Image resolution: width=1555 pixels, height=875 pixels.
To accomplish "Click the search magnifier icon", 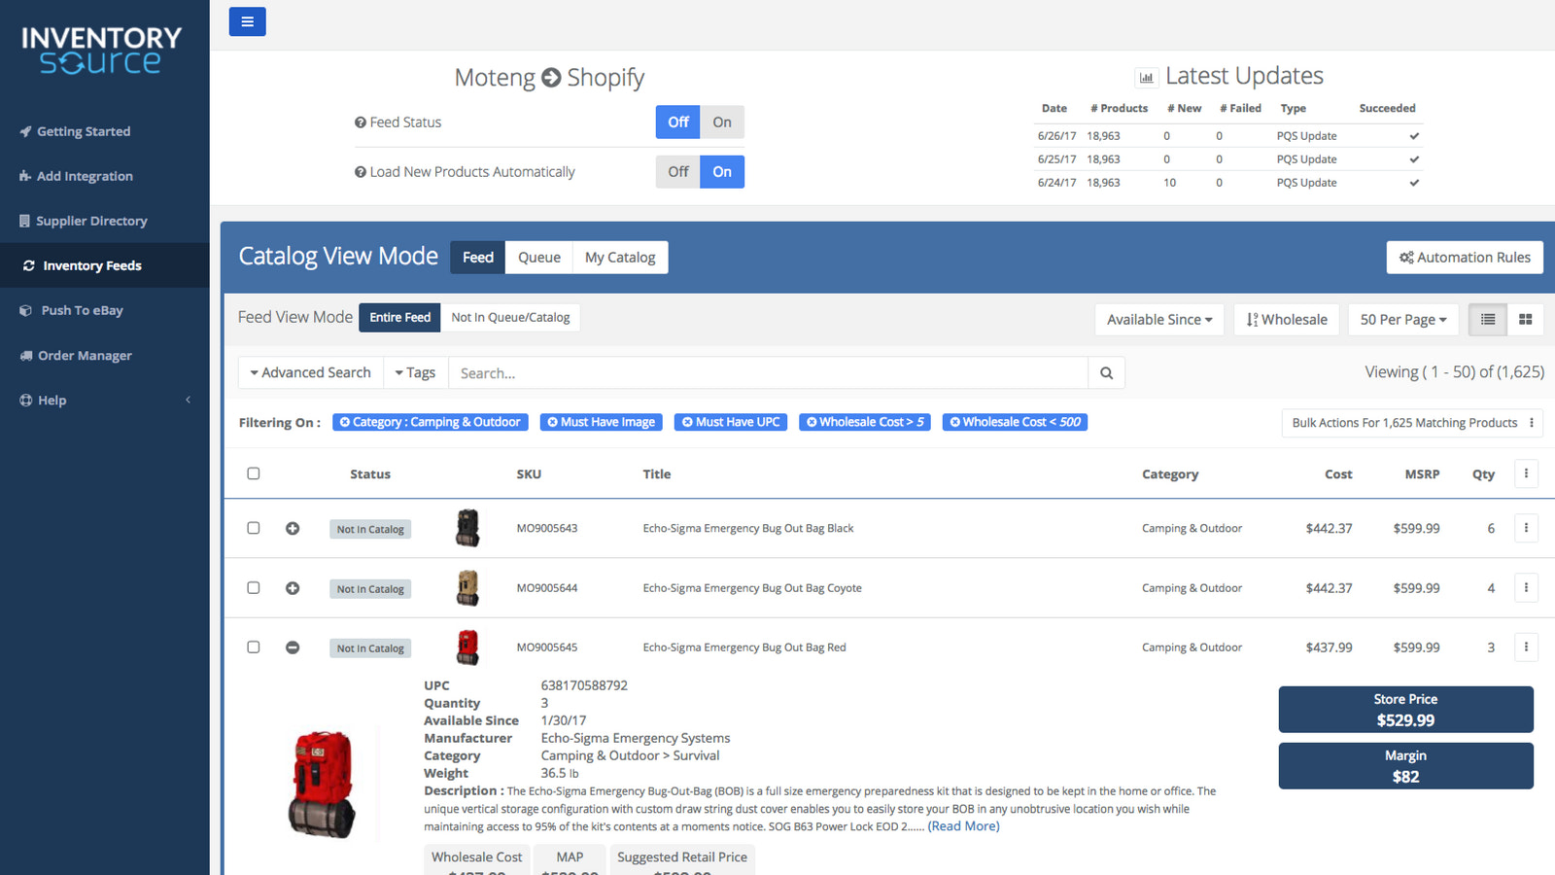I will pos(1106,372).
